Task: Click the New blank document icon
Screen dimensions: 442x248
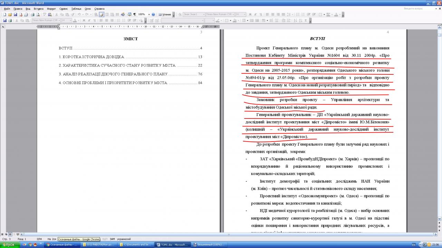Action: tap(4, 14)
